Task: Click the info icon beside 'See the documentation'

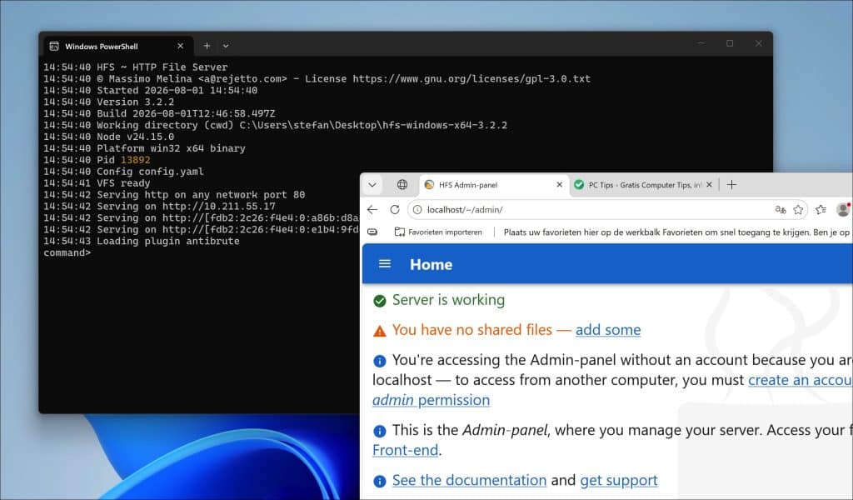Action: pyautogui.click(x=380, y=481)
